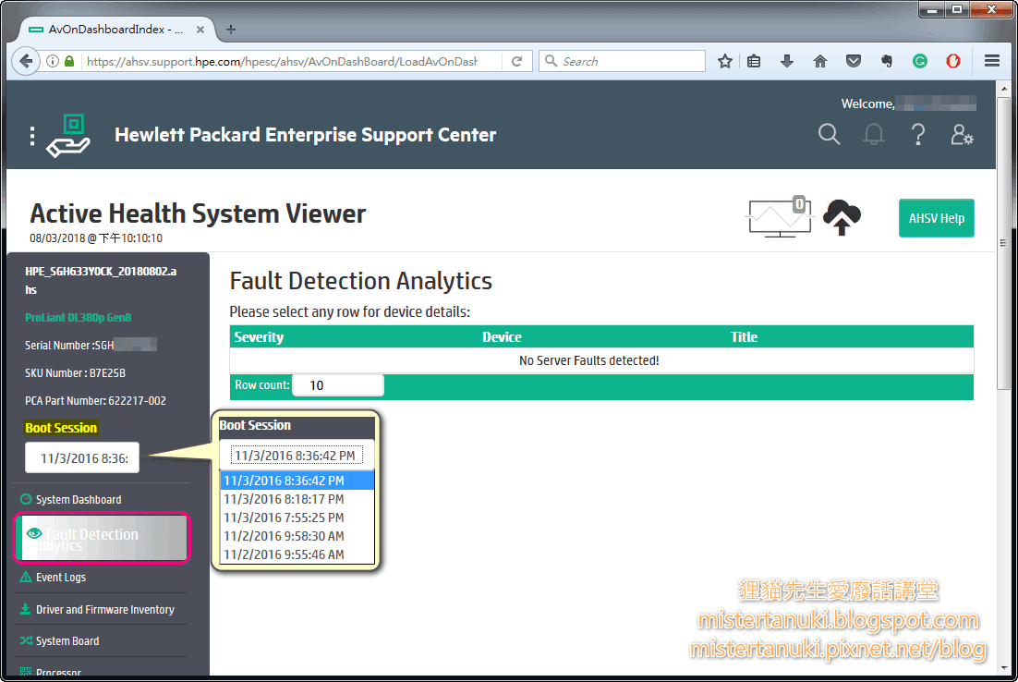The image size is (1018, 682).
Task: Toggle the Grammarly extension icon
Action: tap(920, 61)
